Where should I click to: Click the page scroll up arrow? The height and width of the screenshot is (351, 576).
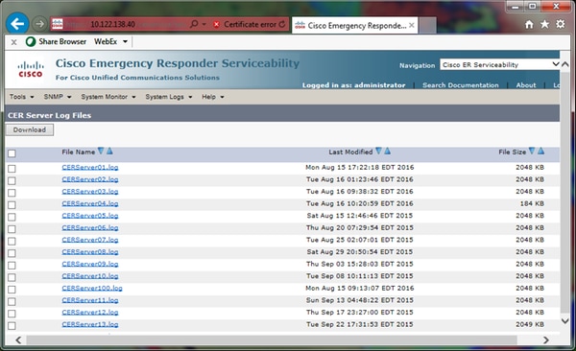click(x=565, y=64)
